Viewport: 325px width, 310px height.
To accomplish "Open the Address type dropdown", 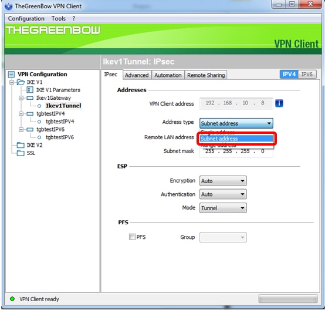I will pyautogui.click(x=236, y=123).
